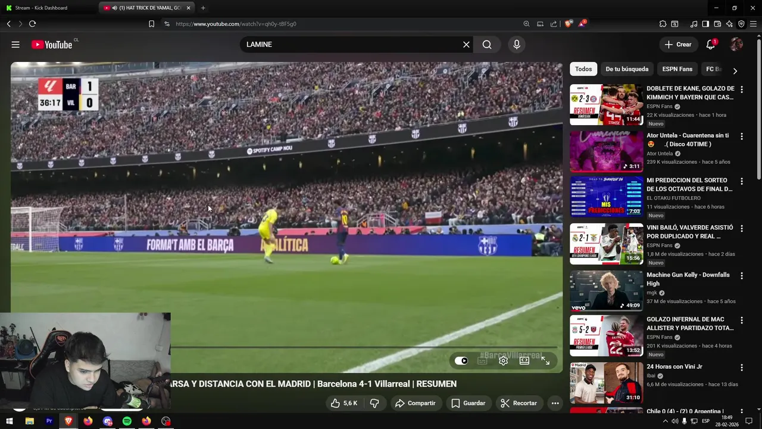
Task: Open the Brave VPN shield icon
Action: 741,24
